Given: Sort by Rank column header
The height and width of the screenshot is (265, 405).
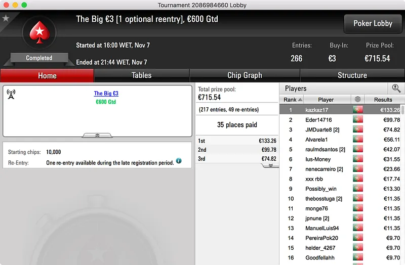Looking at the screenshot, I should [292, 100].
